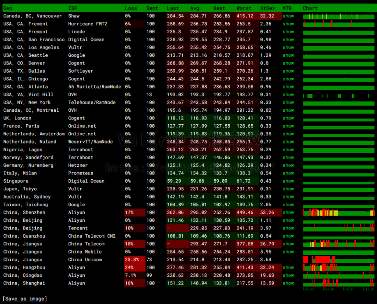
Task: Click the Jiangsu China Unicom latency chart
Action: [339, 259]
